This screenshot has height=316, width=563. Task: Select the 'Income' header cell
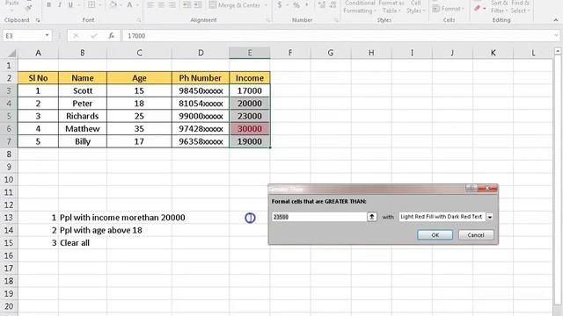(x=250, y=78)
